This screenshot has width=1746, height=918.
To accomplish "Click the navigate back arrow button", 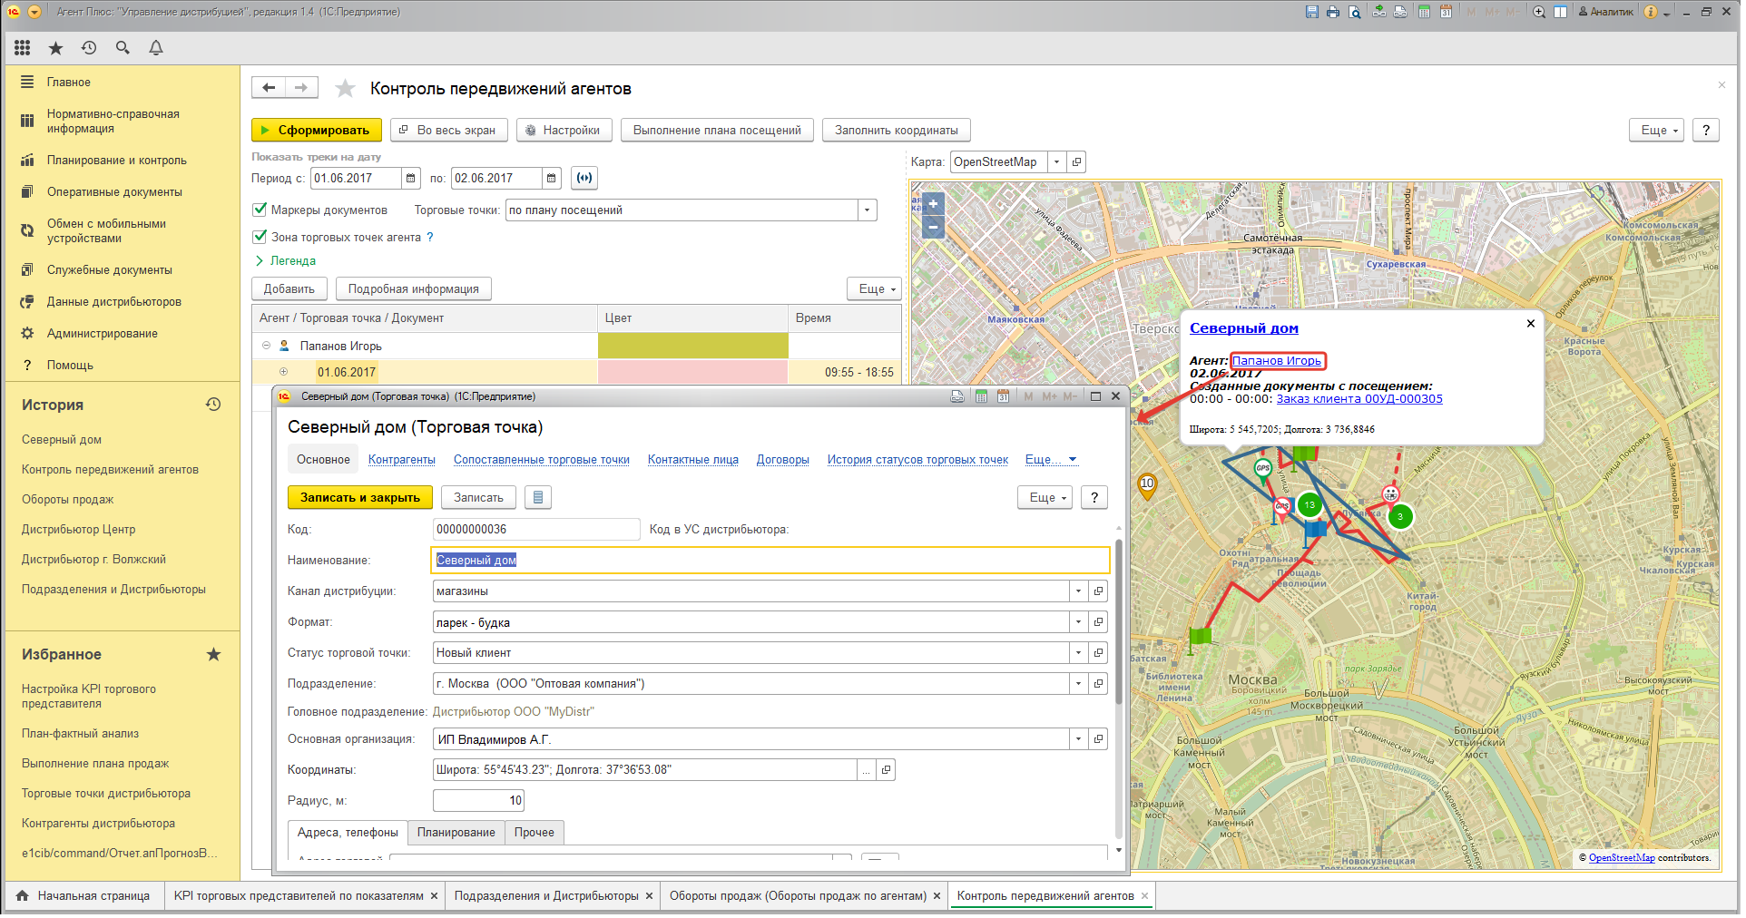I will point(269,88).
